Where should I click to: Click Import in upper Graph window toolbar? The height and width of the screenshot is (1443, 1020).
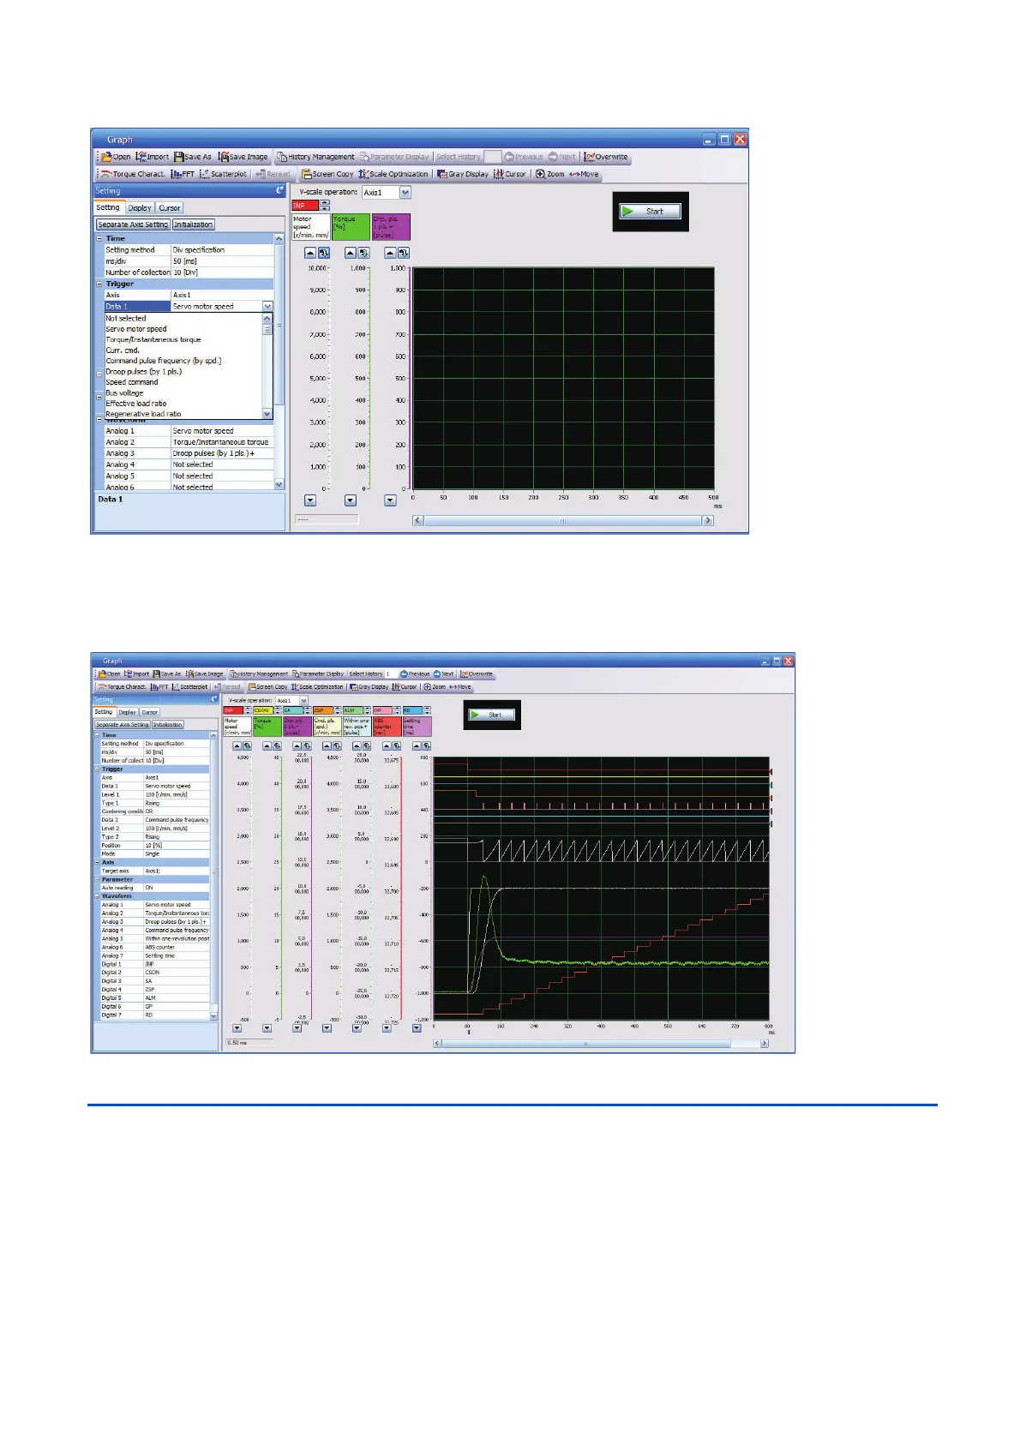point(153,157)
